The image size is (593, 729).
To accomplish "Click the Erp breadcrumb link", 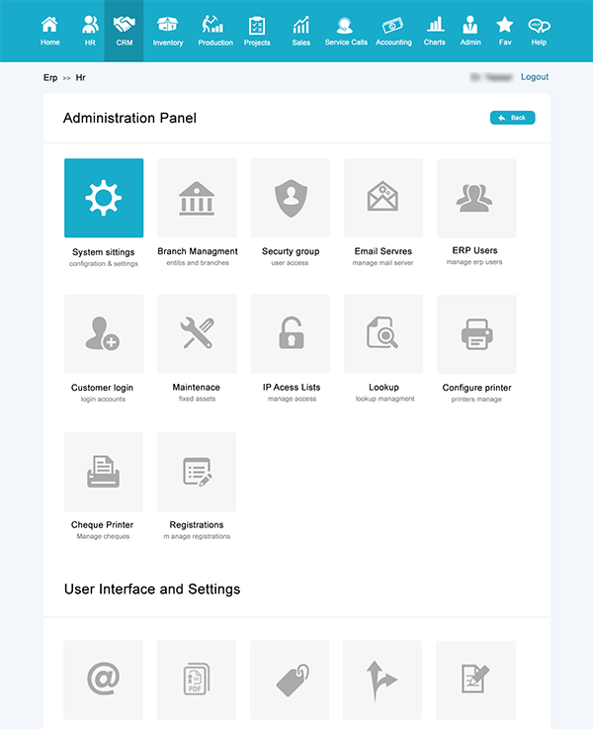I will (x=50, y=77).
